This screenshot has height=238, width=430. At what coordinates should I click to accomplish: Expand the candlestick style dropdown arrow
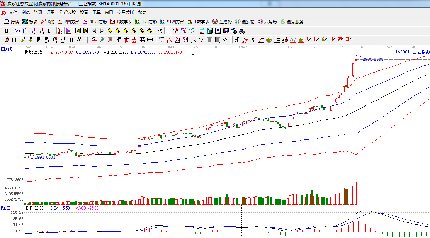tap(54, 31)
